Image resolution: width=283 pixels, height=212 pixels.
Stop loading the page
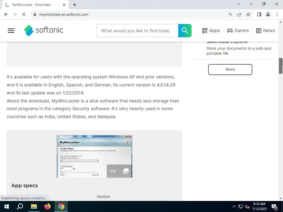24,14
